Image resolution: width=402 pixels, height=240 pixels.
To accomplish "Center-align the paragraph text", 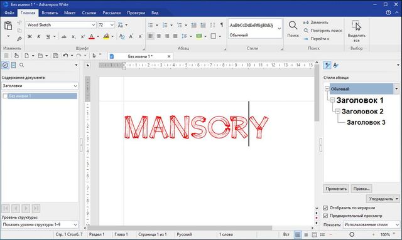I will click(159, 36).
